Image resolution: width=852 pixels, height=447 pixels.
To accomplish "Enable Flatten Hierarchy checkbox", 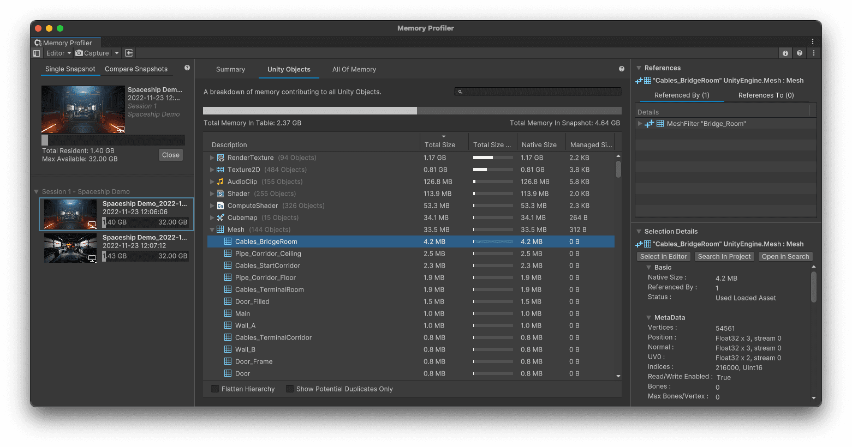I will [x=215, y=389].
